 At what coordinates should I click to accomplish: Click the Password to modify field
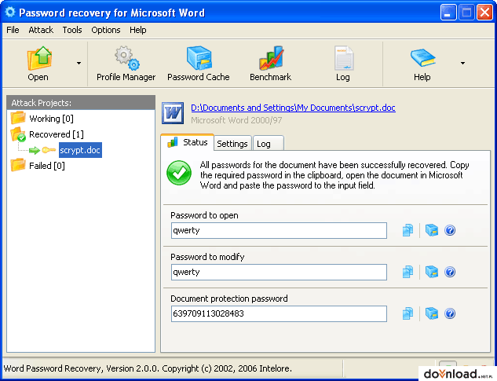click(279, 272)
